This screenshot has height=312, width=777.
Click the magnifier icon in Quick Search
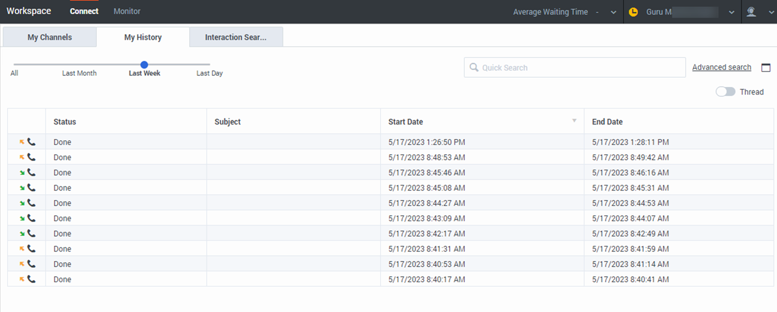tap(474, 67)
